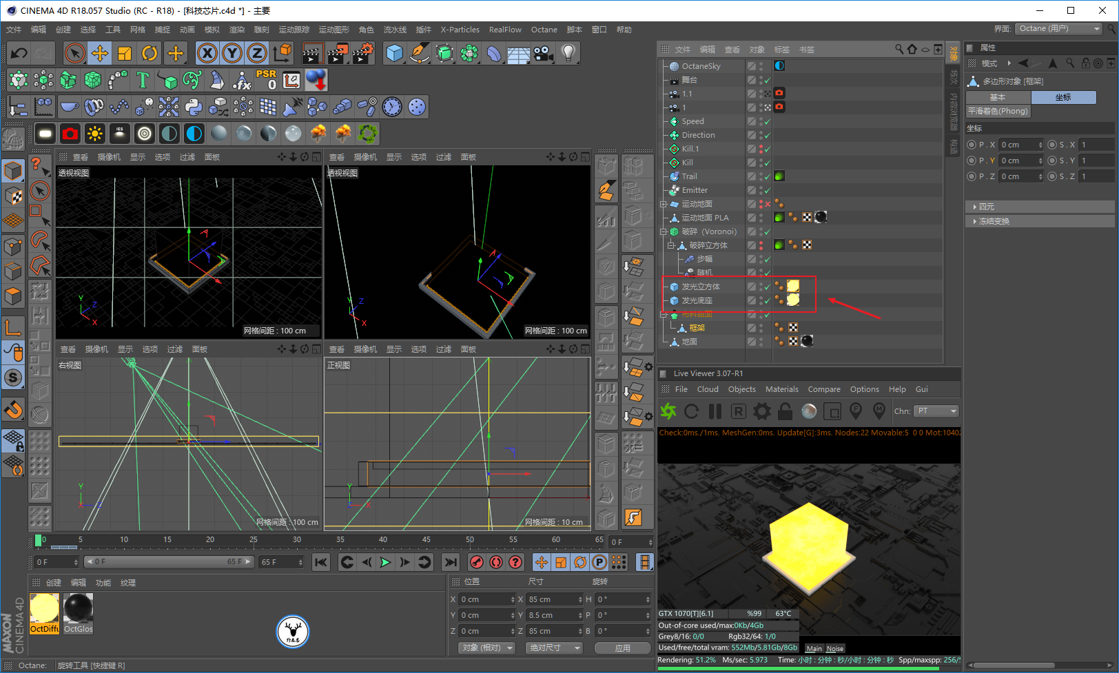This screenshot has width=1119, height=673.
Task: Click the P . Y position input field
Action: click(x=1022, y=161)
